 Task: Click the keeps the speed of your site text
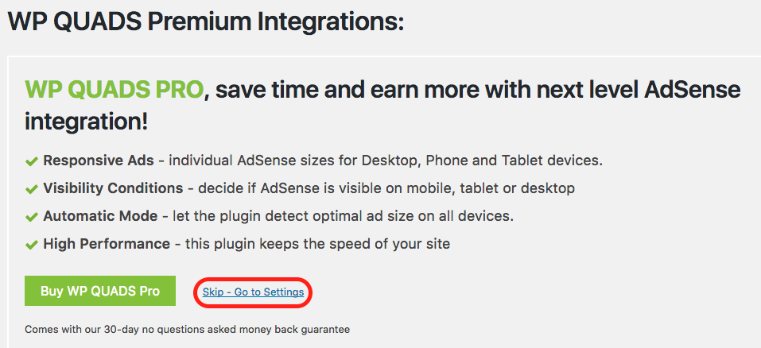317,244
